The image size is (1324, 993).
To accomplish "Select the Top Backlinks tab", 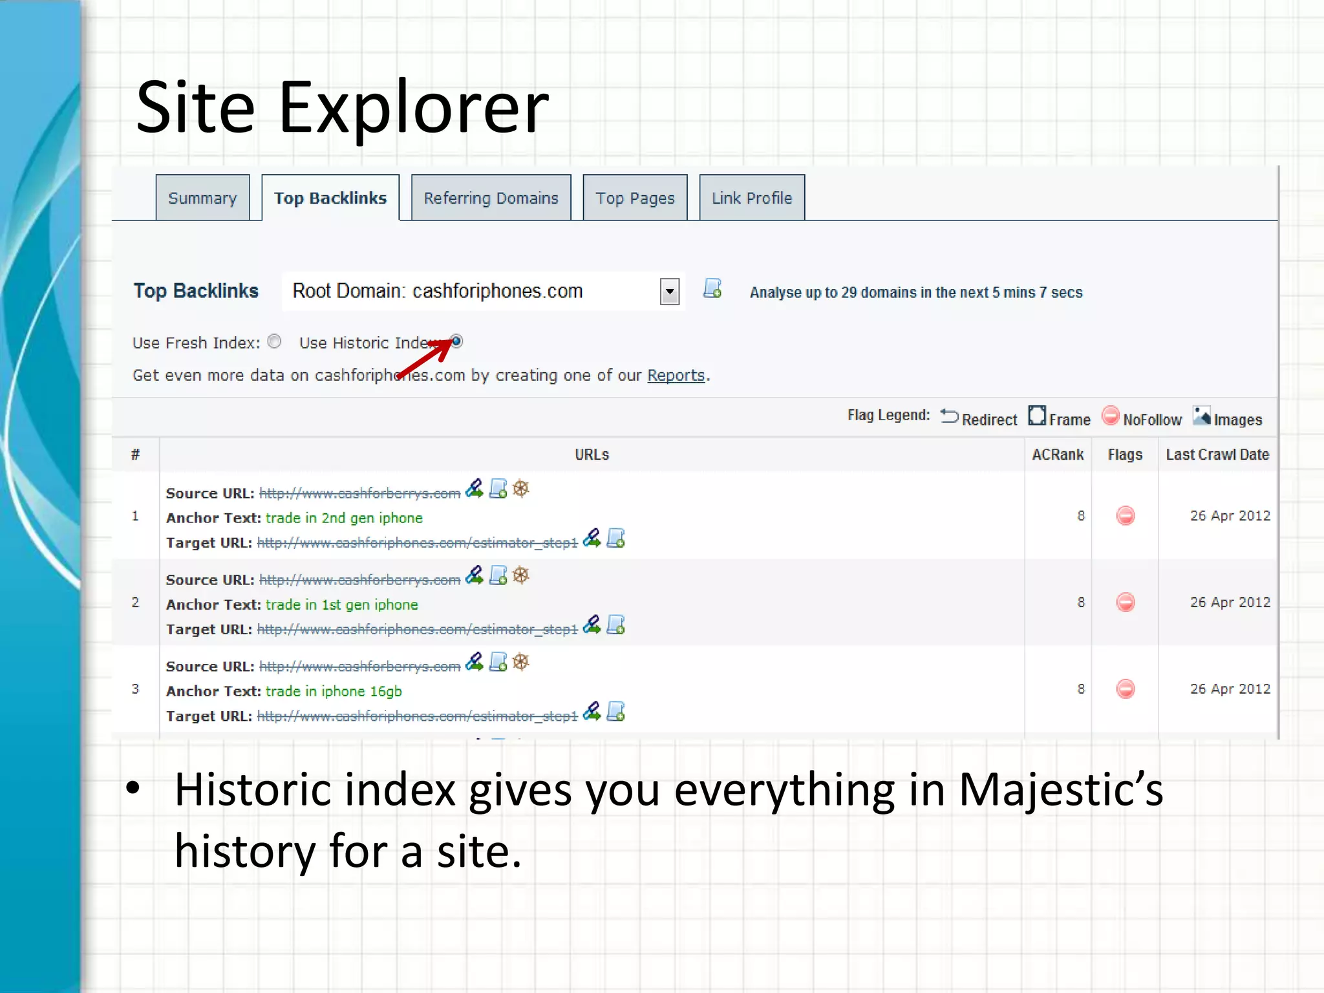I will pos(330,198).
